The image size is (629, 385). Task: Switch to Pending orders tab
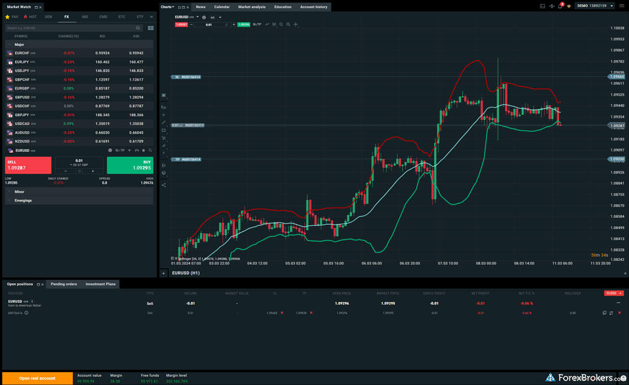(64, 284)
